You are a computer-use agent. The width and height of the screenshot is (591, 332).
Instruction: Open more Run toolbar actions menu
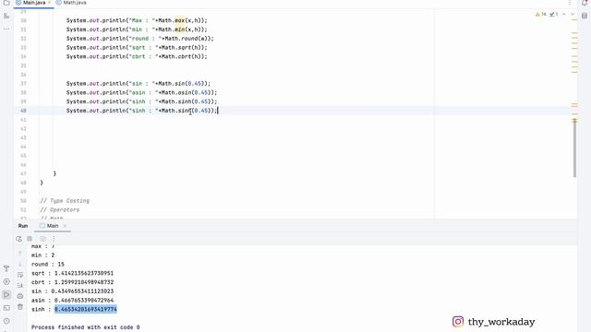[x=54, y=239]
